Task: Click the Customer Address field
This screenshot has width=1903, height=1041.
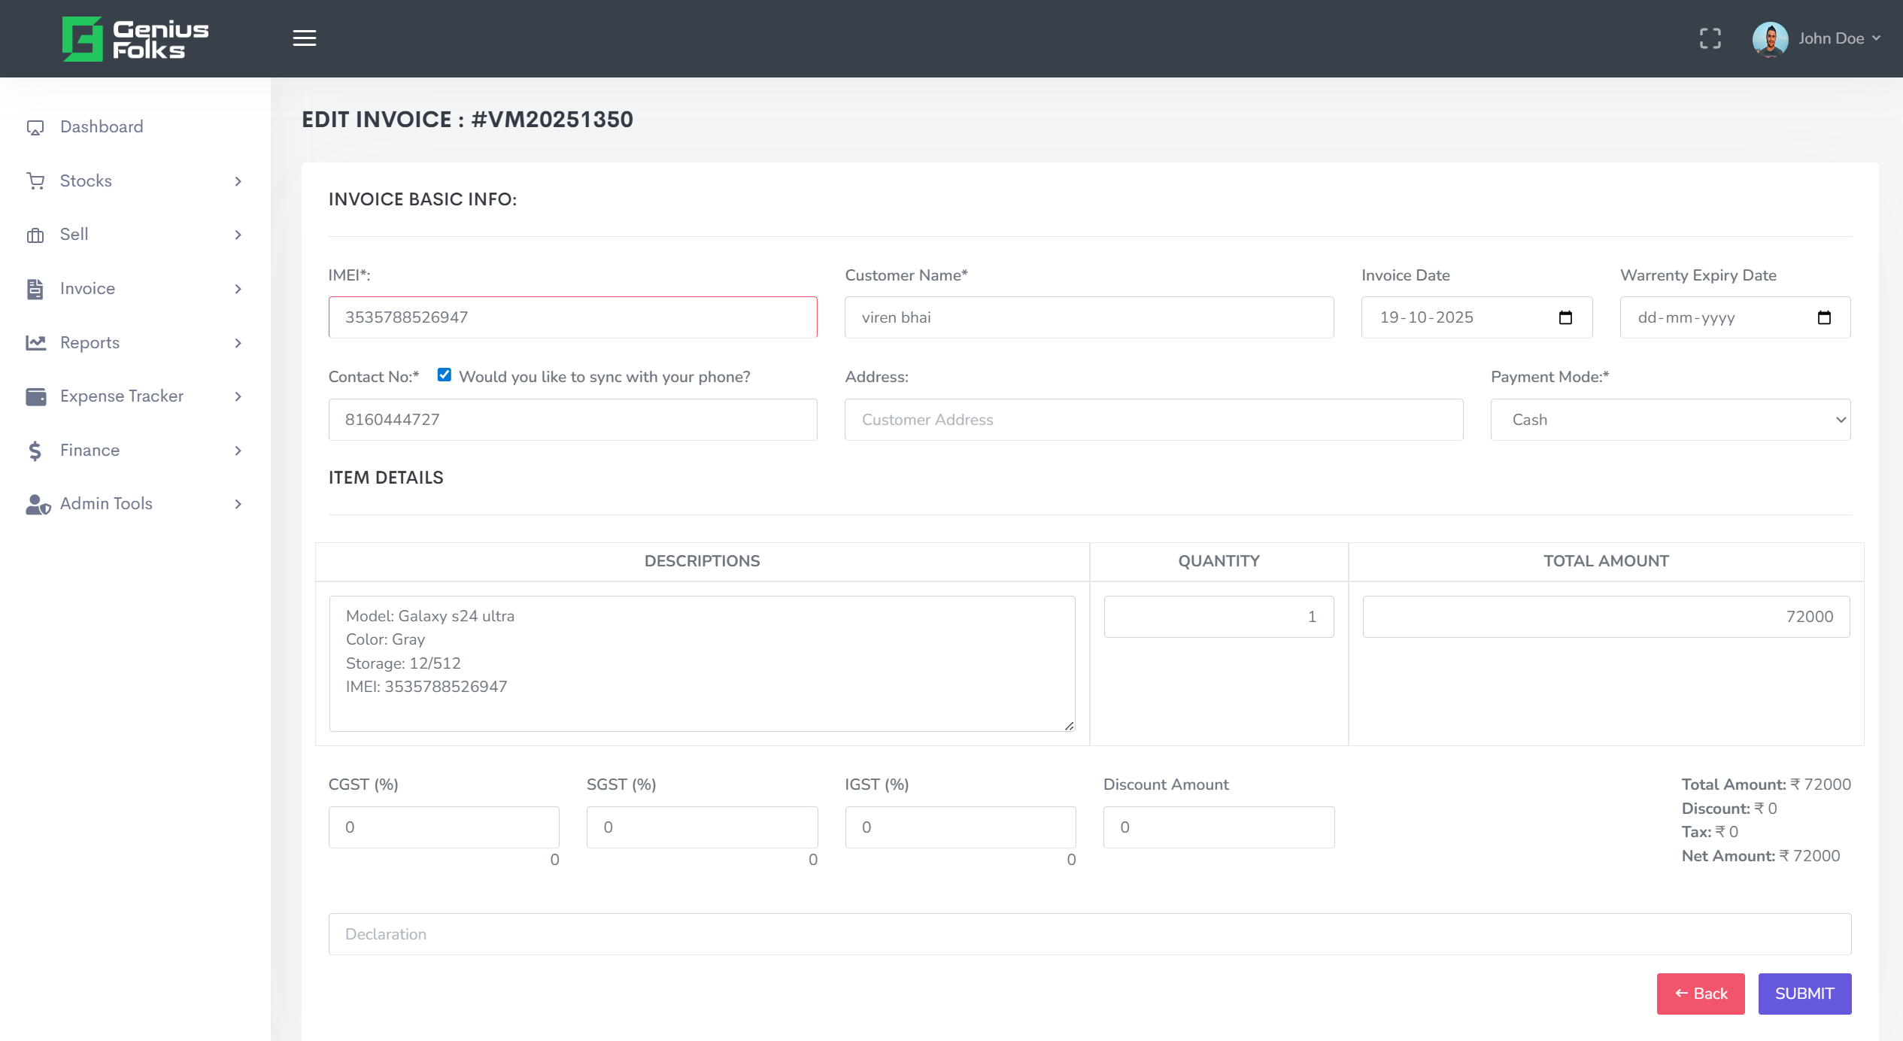Action: (x=1153, y=420)
